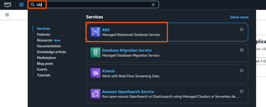Click 'Managed Relational Database Service' description

coord(131,35)
